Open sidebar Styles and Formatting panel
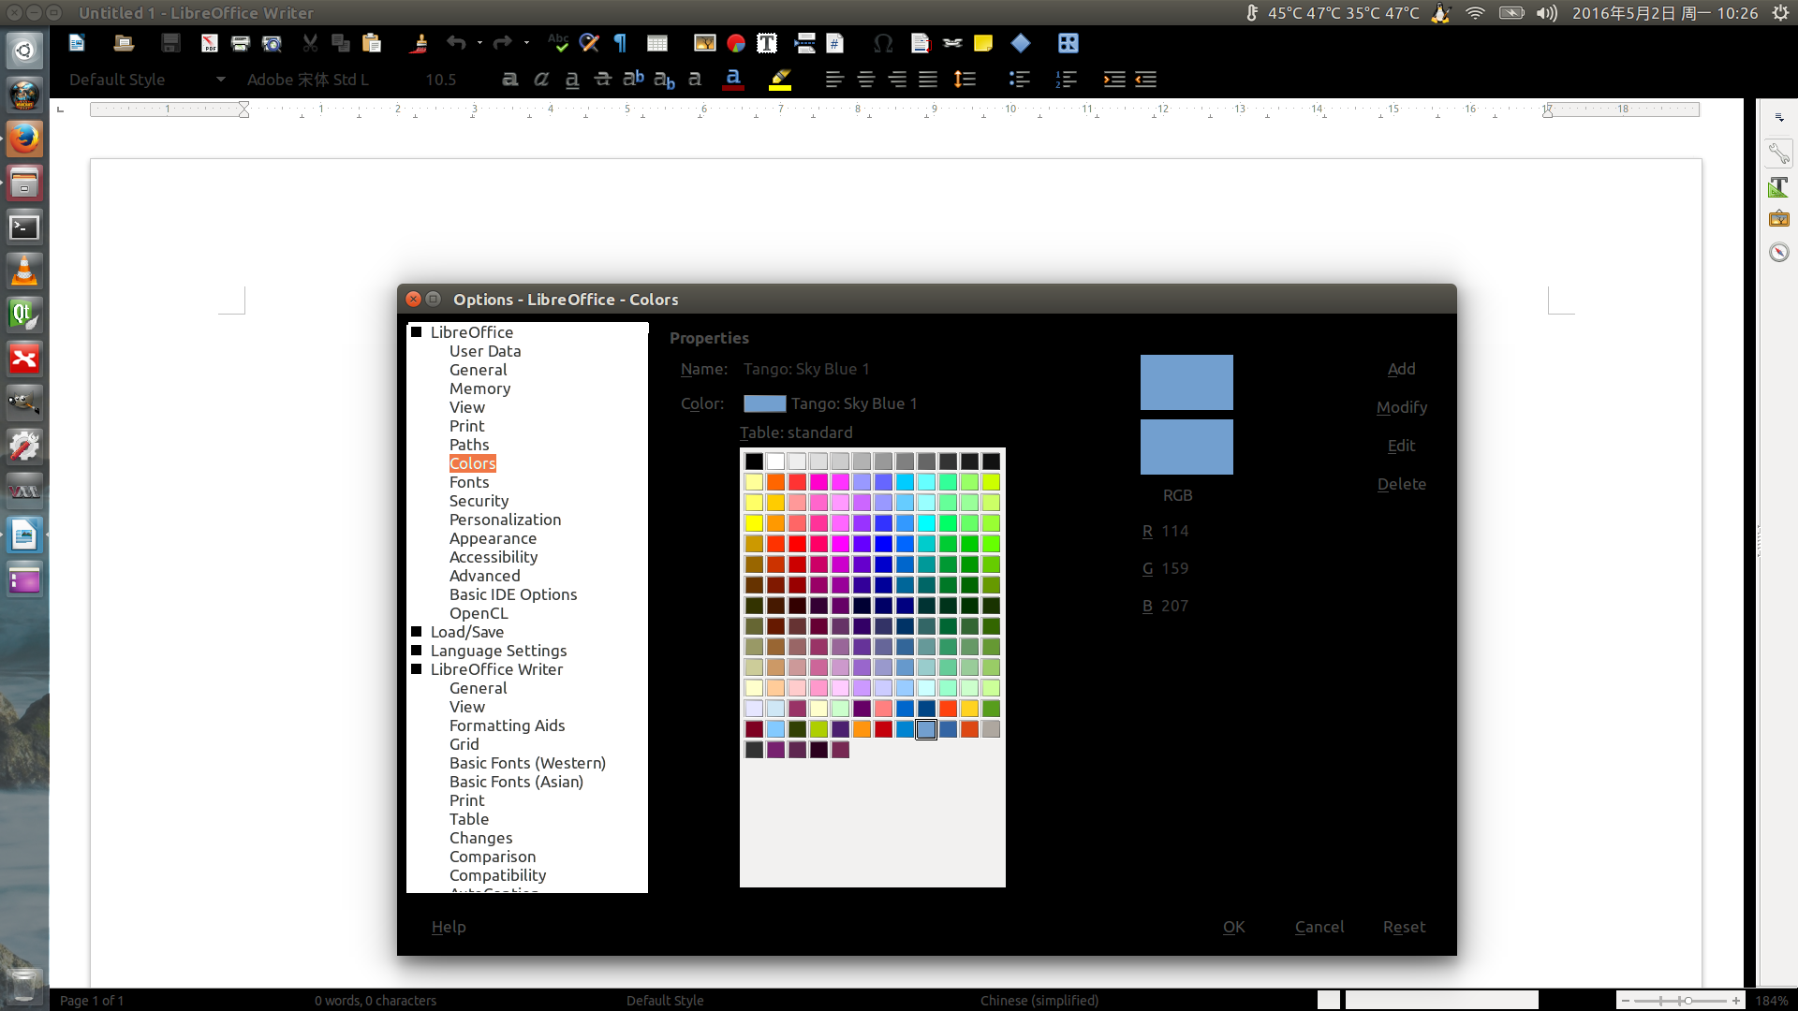This screenshot has width=1798, height=1011. (x=1778, y=186)
